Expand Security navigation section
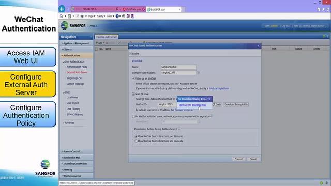 [76, 170]
